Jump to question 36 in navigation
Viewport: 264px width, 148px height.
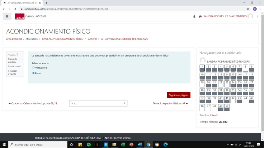252,92
